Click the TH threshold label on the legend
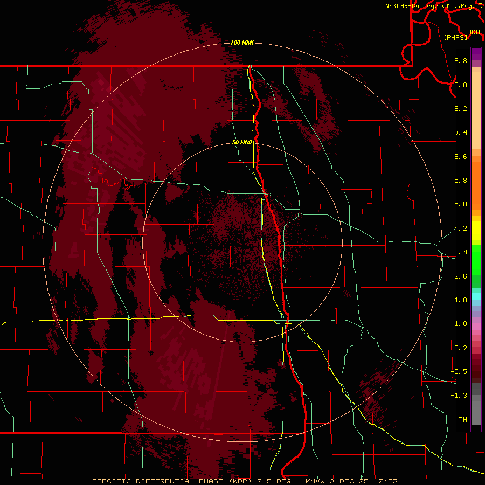 [x=463, y=420]
